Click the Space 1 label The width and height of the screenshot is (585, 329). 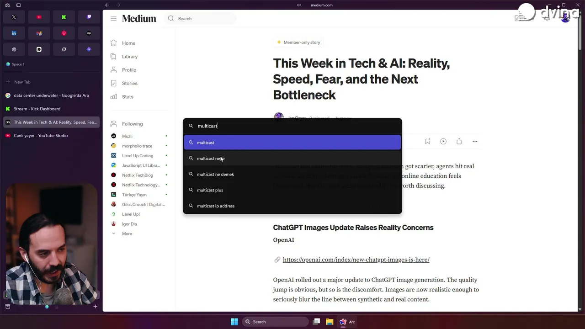coord(18,64)
